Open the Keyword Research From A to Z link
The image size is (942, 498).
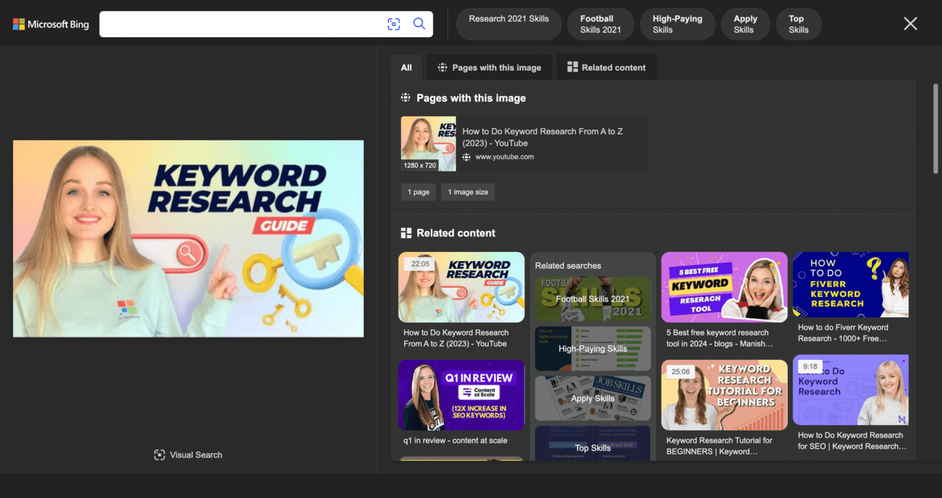542,137
